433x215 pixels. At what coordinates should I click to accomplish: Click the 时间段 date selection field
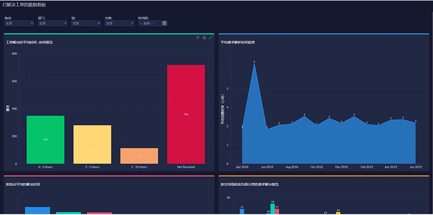(153, 24)
